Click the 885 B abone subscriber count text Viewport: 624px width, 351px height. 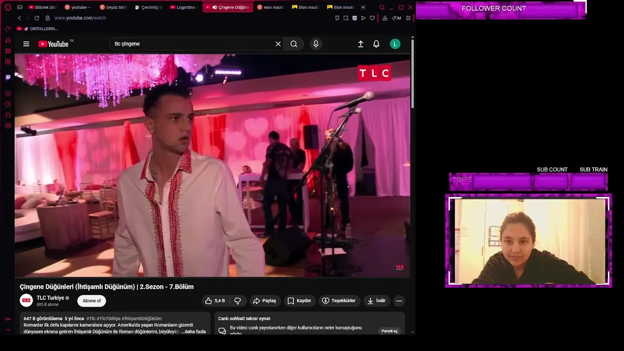47,305
